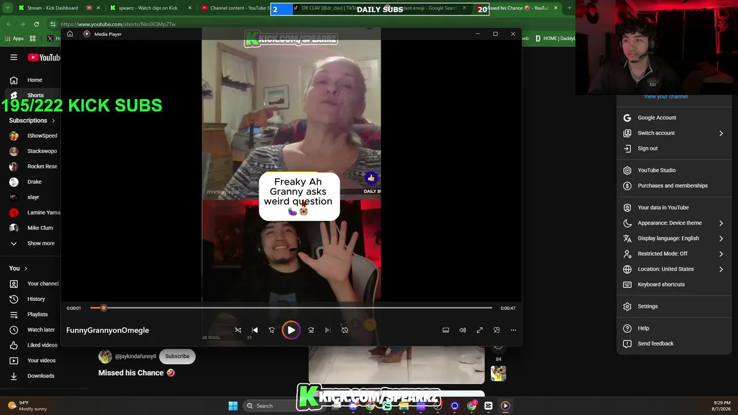Screen dimensions: 738x415
Task: Expand Location: United States options
Action: click(675, 269)
